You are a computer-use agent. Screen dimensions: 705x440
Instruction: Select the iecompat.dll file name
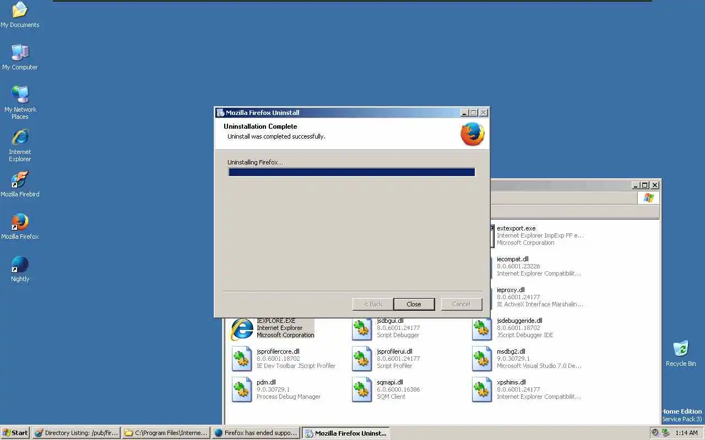tap(512, 259)
